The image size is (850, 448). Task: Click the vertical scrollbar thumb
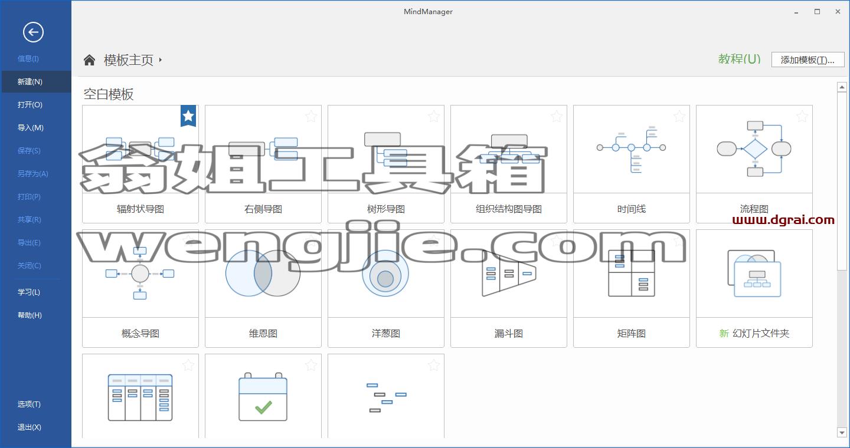[842, 181]
